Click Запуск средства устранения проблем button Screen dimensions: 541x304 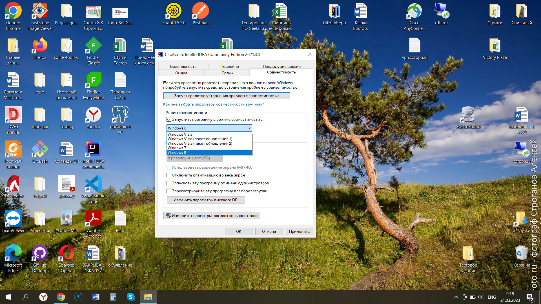tap(227, 96)
